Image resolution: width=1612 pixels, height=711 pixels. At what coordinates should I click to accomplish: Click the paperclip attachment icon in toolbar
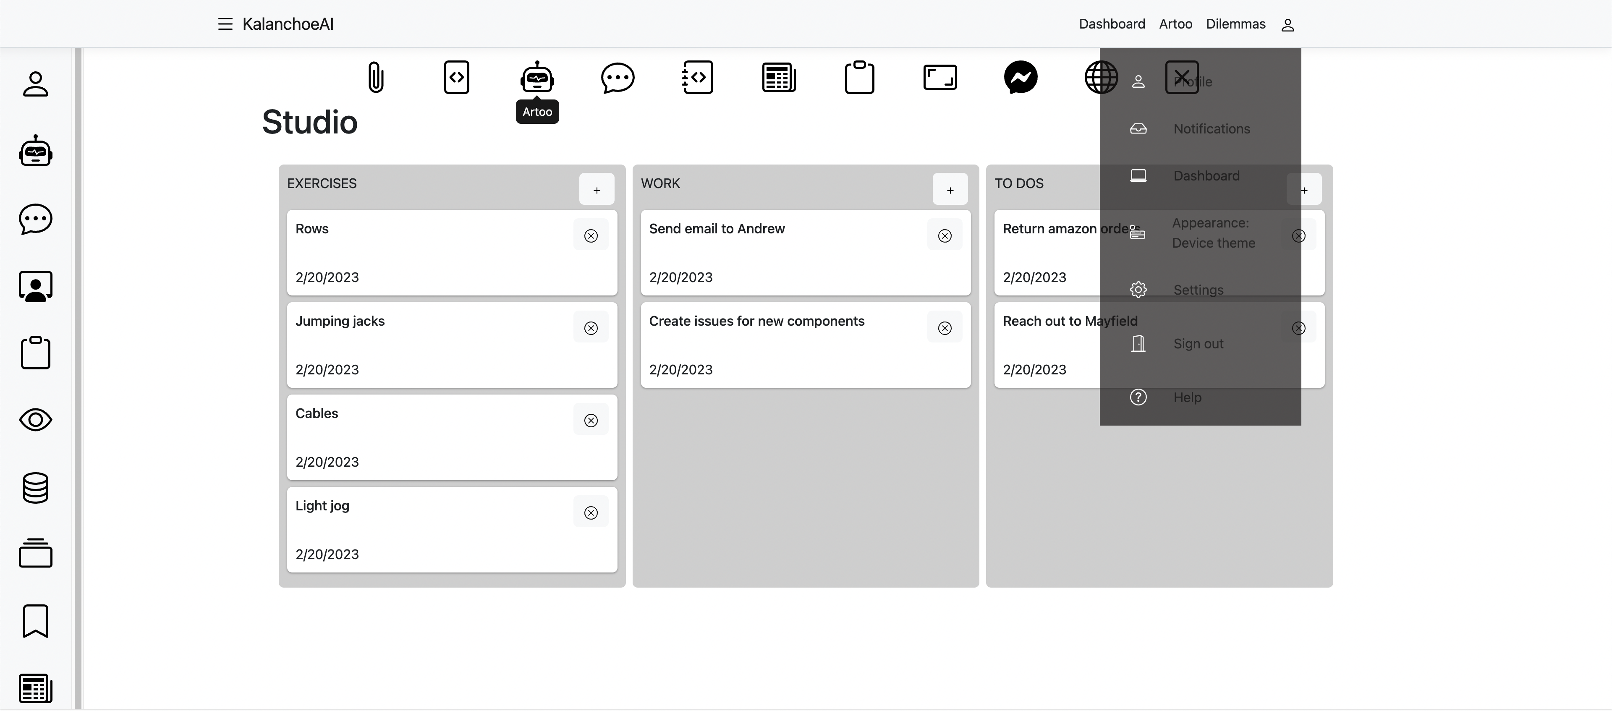pyautogui.click(x=375, y=78)
